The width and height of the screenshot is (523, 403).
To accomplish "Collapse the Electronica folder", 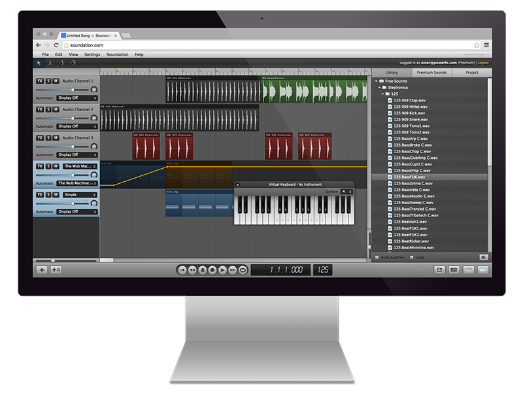I will click(379, 88).
